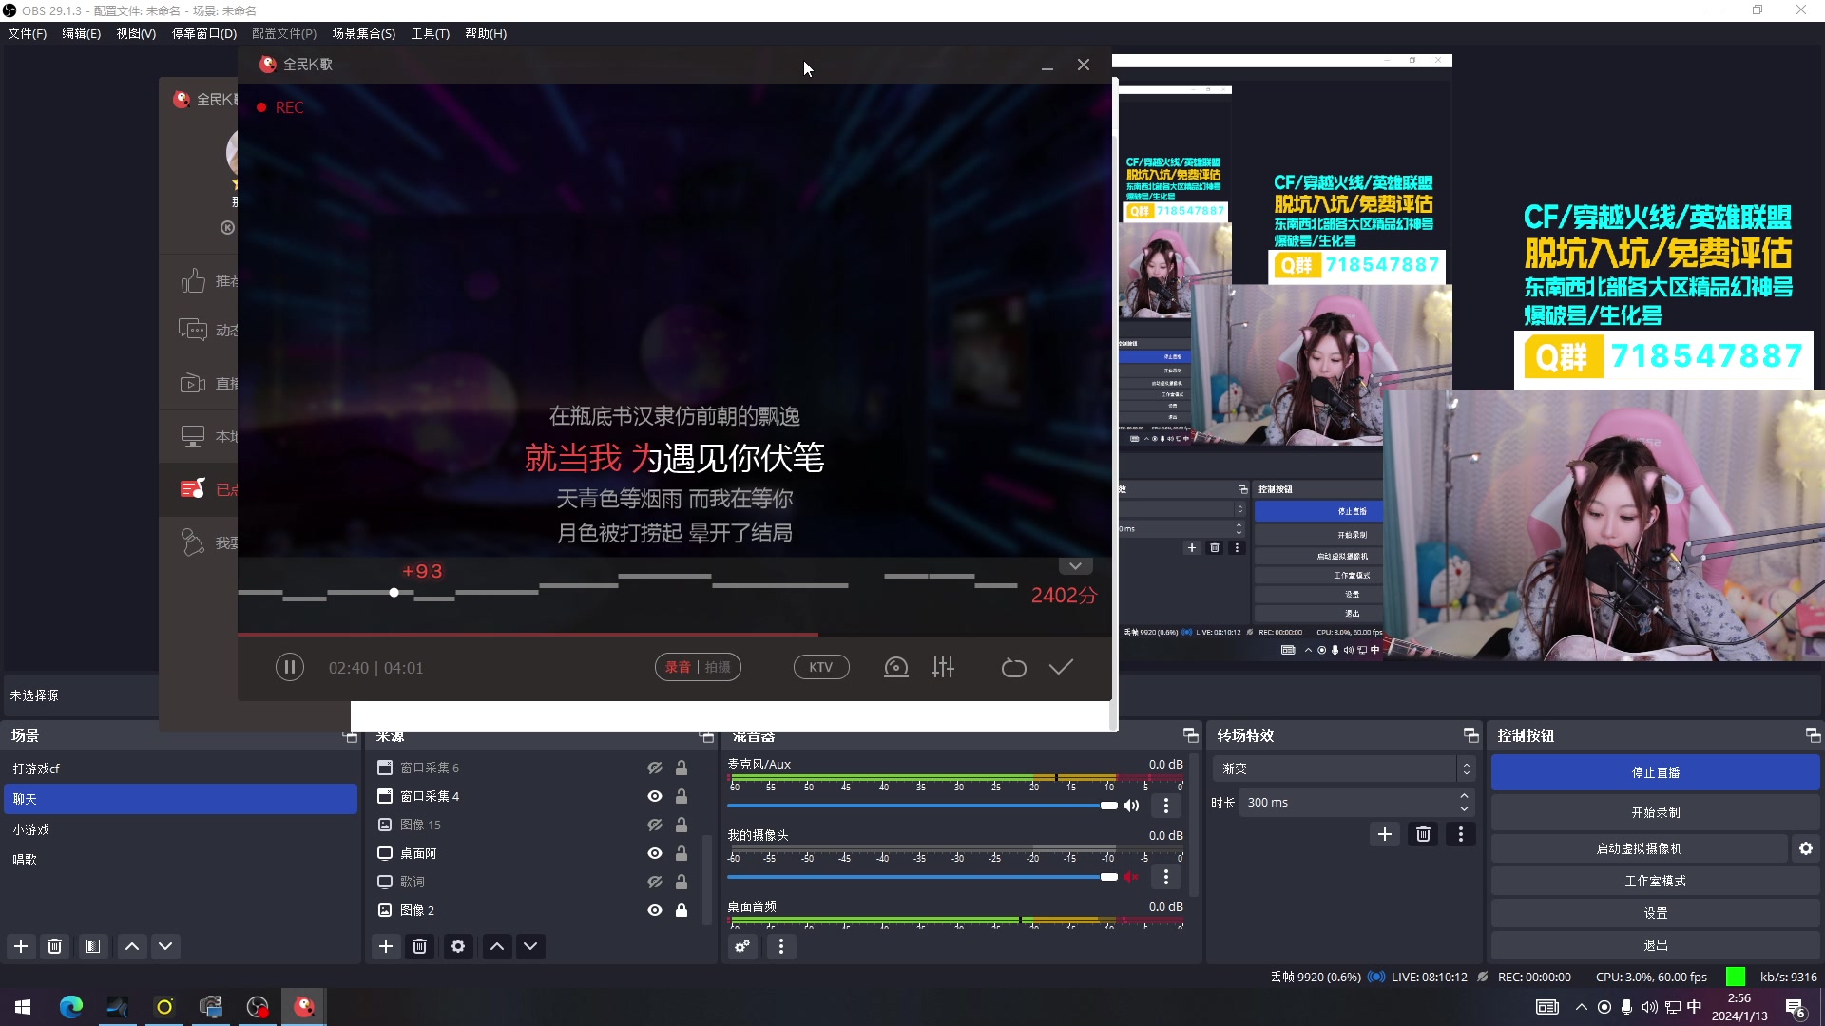Unmute 我的摄像头 audio speaker icon
Image resolution: width=1825 pixels, height=1026 pixels.
pos(1131,877)
